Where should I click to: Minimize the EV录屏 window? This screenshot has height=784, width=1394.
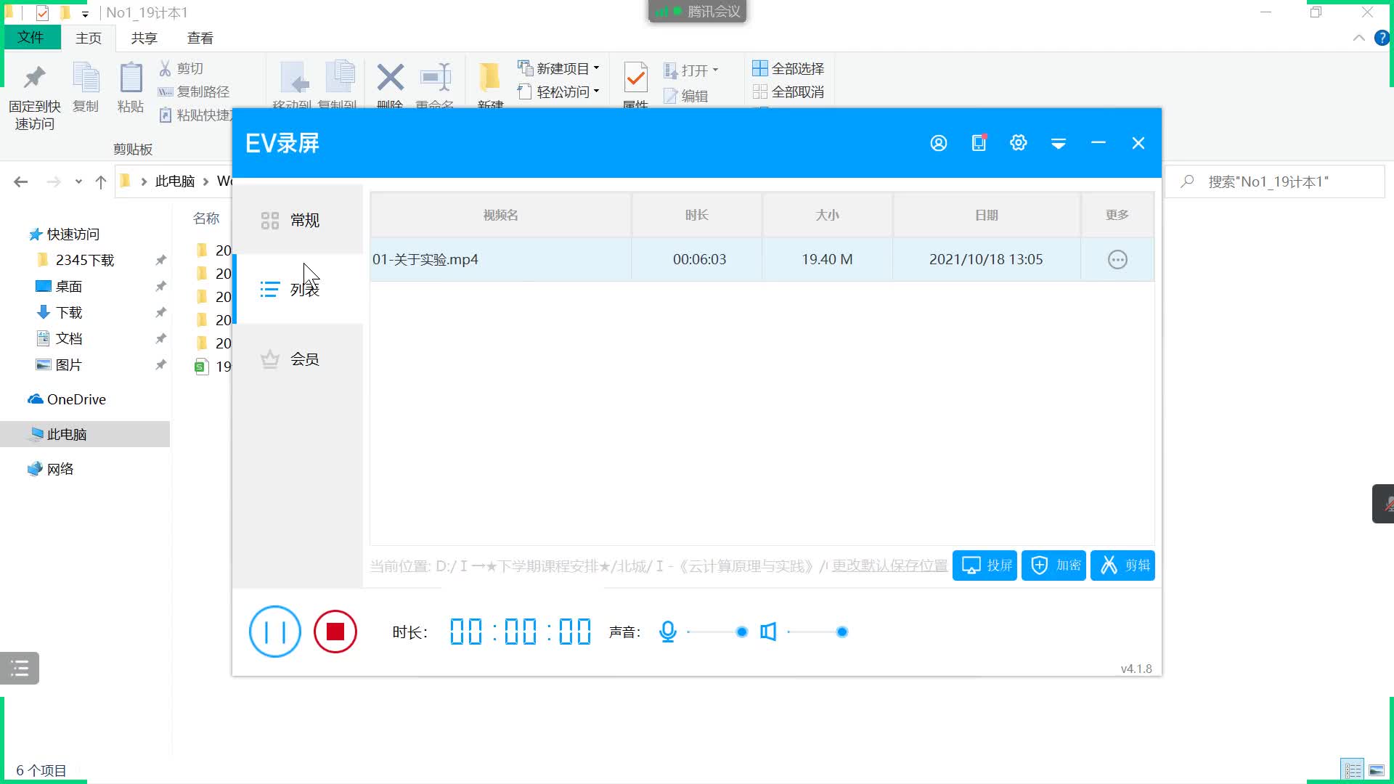pos(1099,143)
